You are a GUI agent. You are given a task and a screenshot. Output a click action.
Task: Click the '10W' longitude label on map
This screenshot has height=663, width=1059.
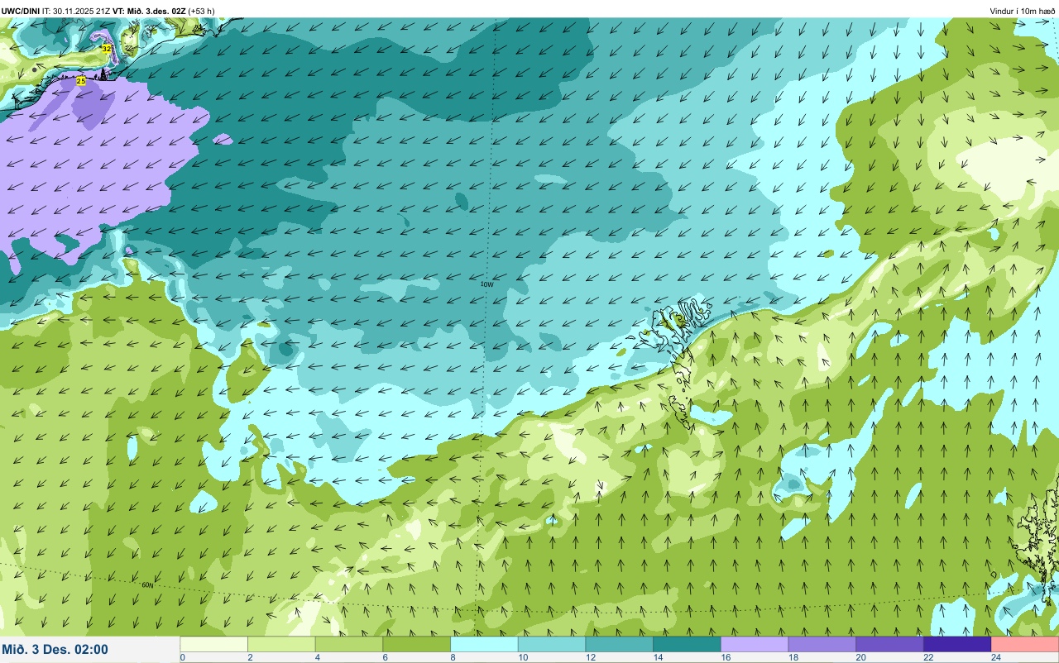pyautogui.click(x=487, y=284)
